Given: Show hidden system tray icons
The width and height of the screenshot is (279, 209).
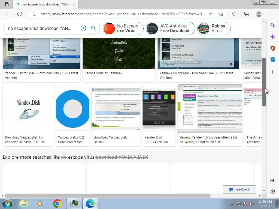Looking at the screenshot, I should pyautogui.click(x=232, y=204).
